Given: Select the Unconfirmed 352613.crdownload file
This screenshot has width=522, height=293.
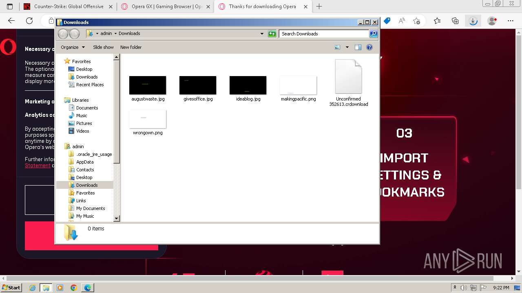Looking at the screenshot, I should click(x=349, y=83).
